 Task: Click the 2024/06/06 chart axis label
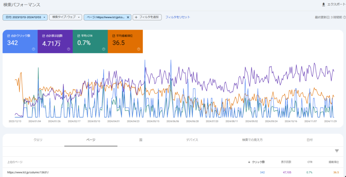tap(173, 121)
